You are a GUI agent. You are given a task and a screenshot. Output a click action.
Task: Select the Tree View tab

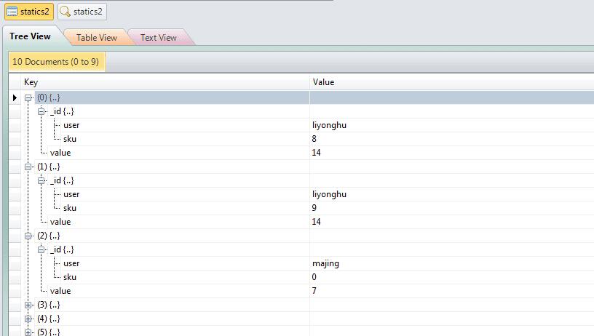(x=30, y=36)
